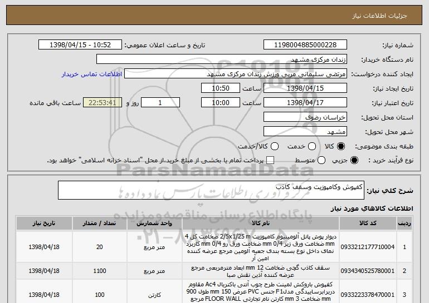Select the کالا radio button
Viewport: 429px width, 303px height.
[341, 146]
